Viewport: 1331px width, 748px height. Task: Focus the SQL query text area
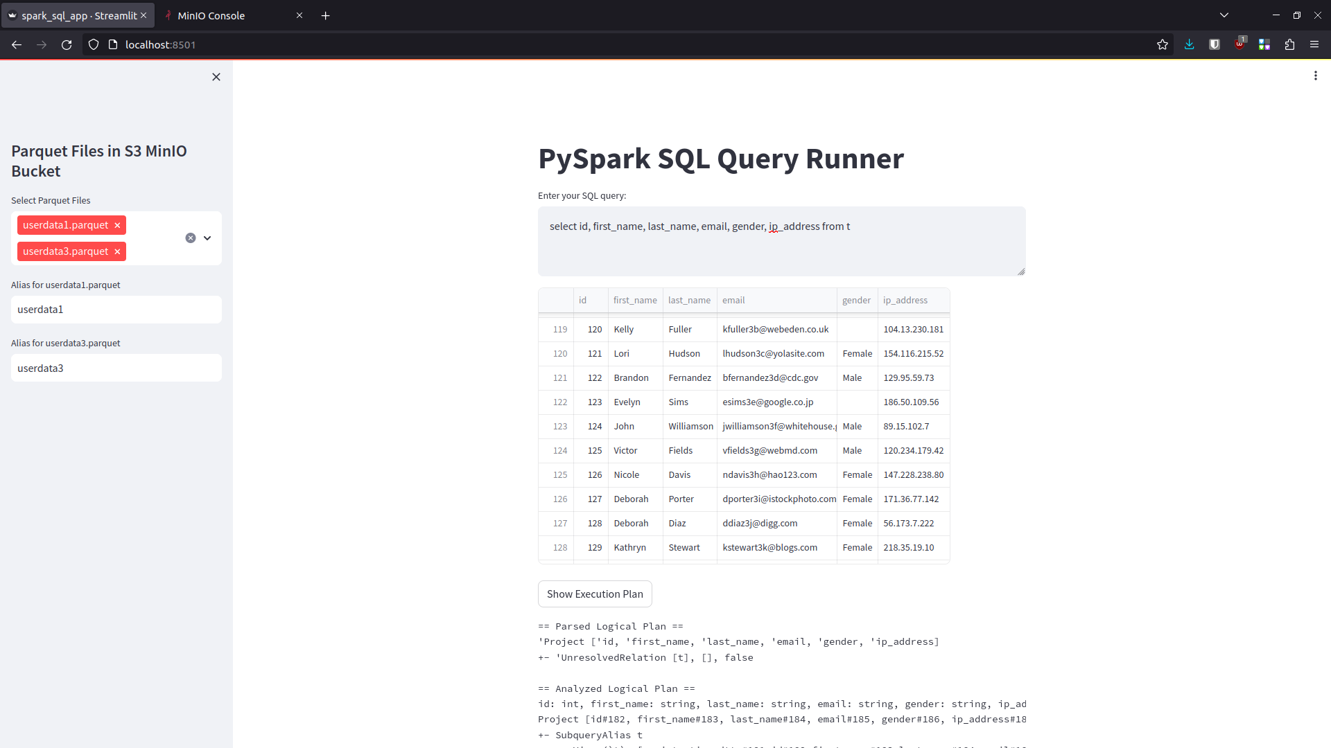click(781, 241)
